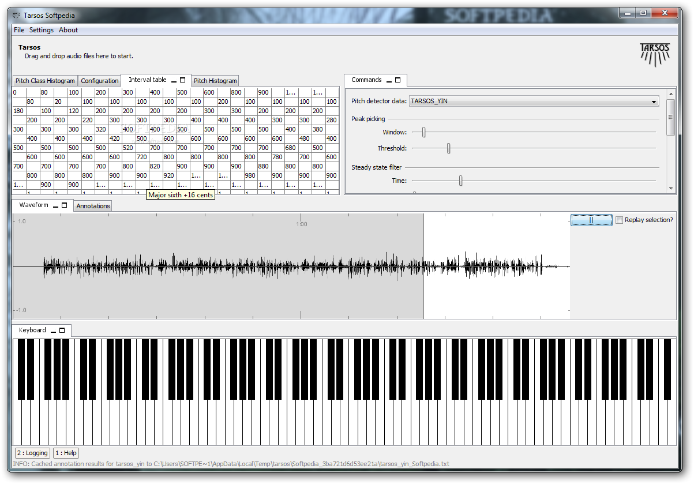Click the Tarsos logo in the header
This screenshot has height=484, width=694.
(655, 54)
